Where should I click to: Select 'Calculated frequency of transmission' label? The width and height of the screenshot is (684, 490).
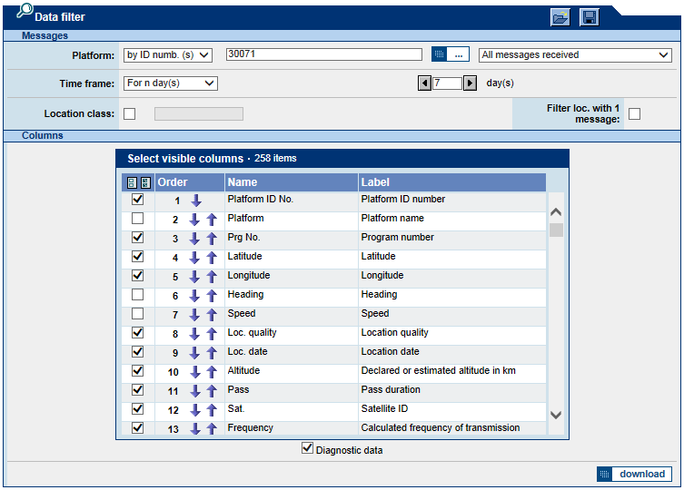click(x=441, y=427)
